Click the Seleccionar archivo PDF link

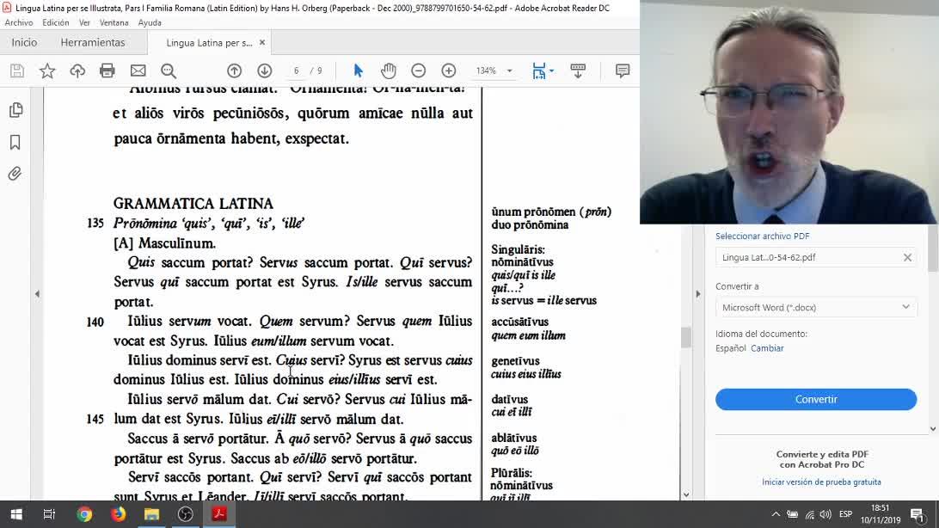763,236
